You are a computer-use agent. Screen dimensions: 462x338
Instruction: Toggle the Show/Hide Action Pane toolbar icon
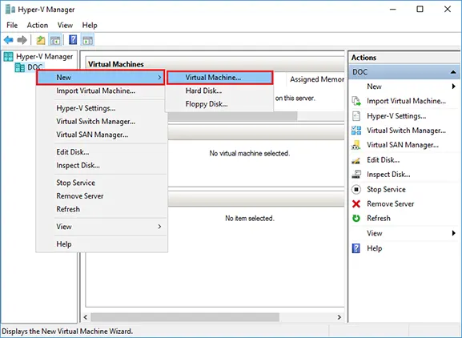(88, 40)
